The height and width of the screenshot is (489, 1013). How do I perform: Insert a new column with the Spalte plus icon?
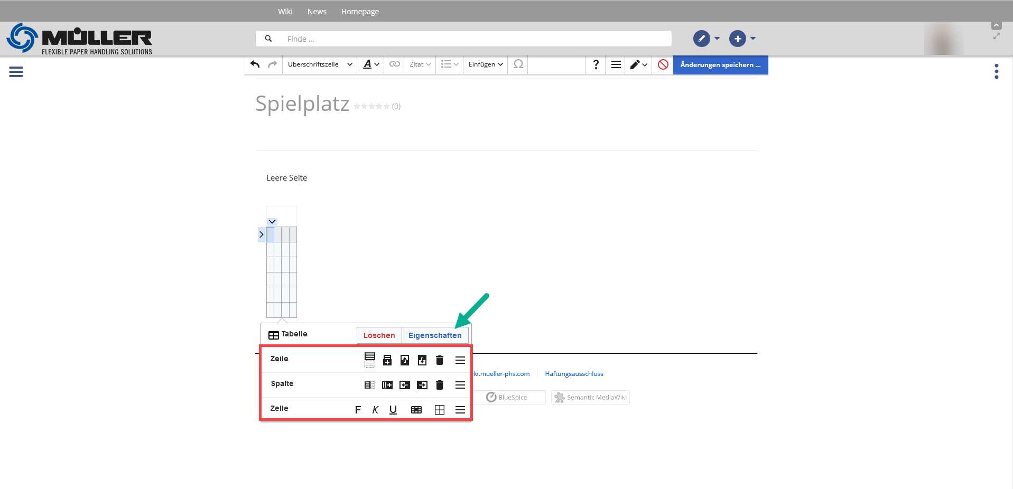tap(387, 385)
